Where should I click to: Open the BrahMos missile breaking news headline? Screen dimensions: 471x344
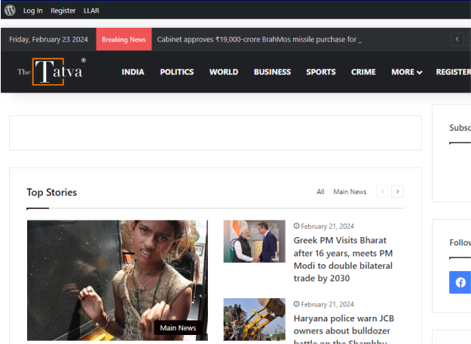[258, 39]
